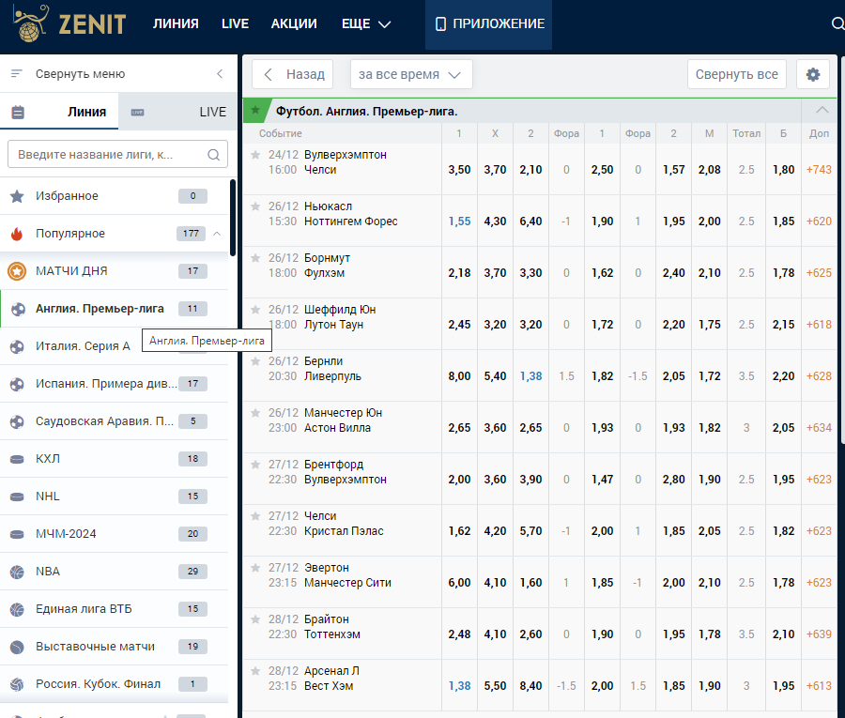Click football icon beside Испания. Примера
Viewport: 845px width, 718px height.
coord(17,384)
